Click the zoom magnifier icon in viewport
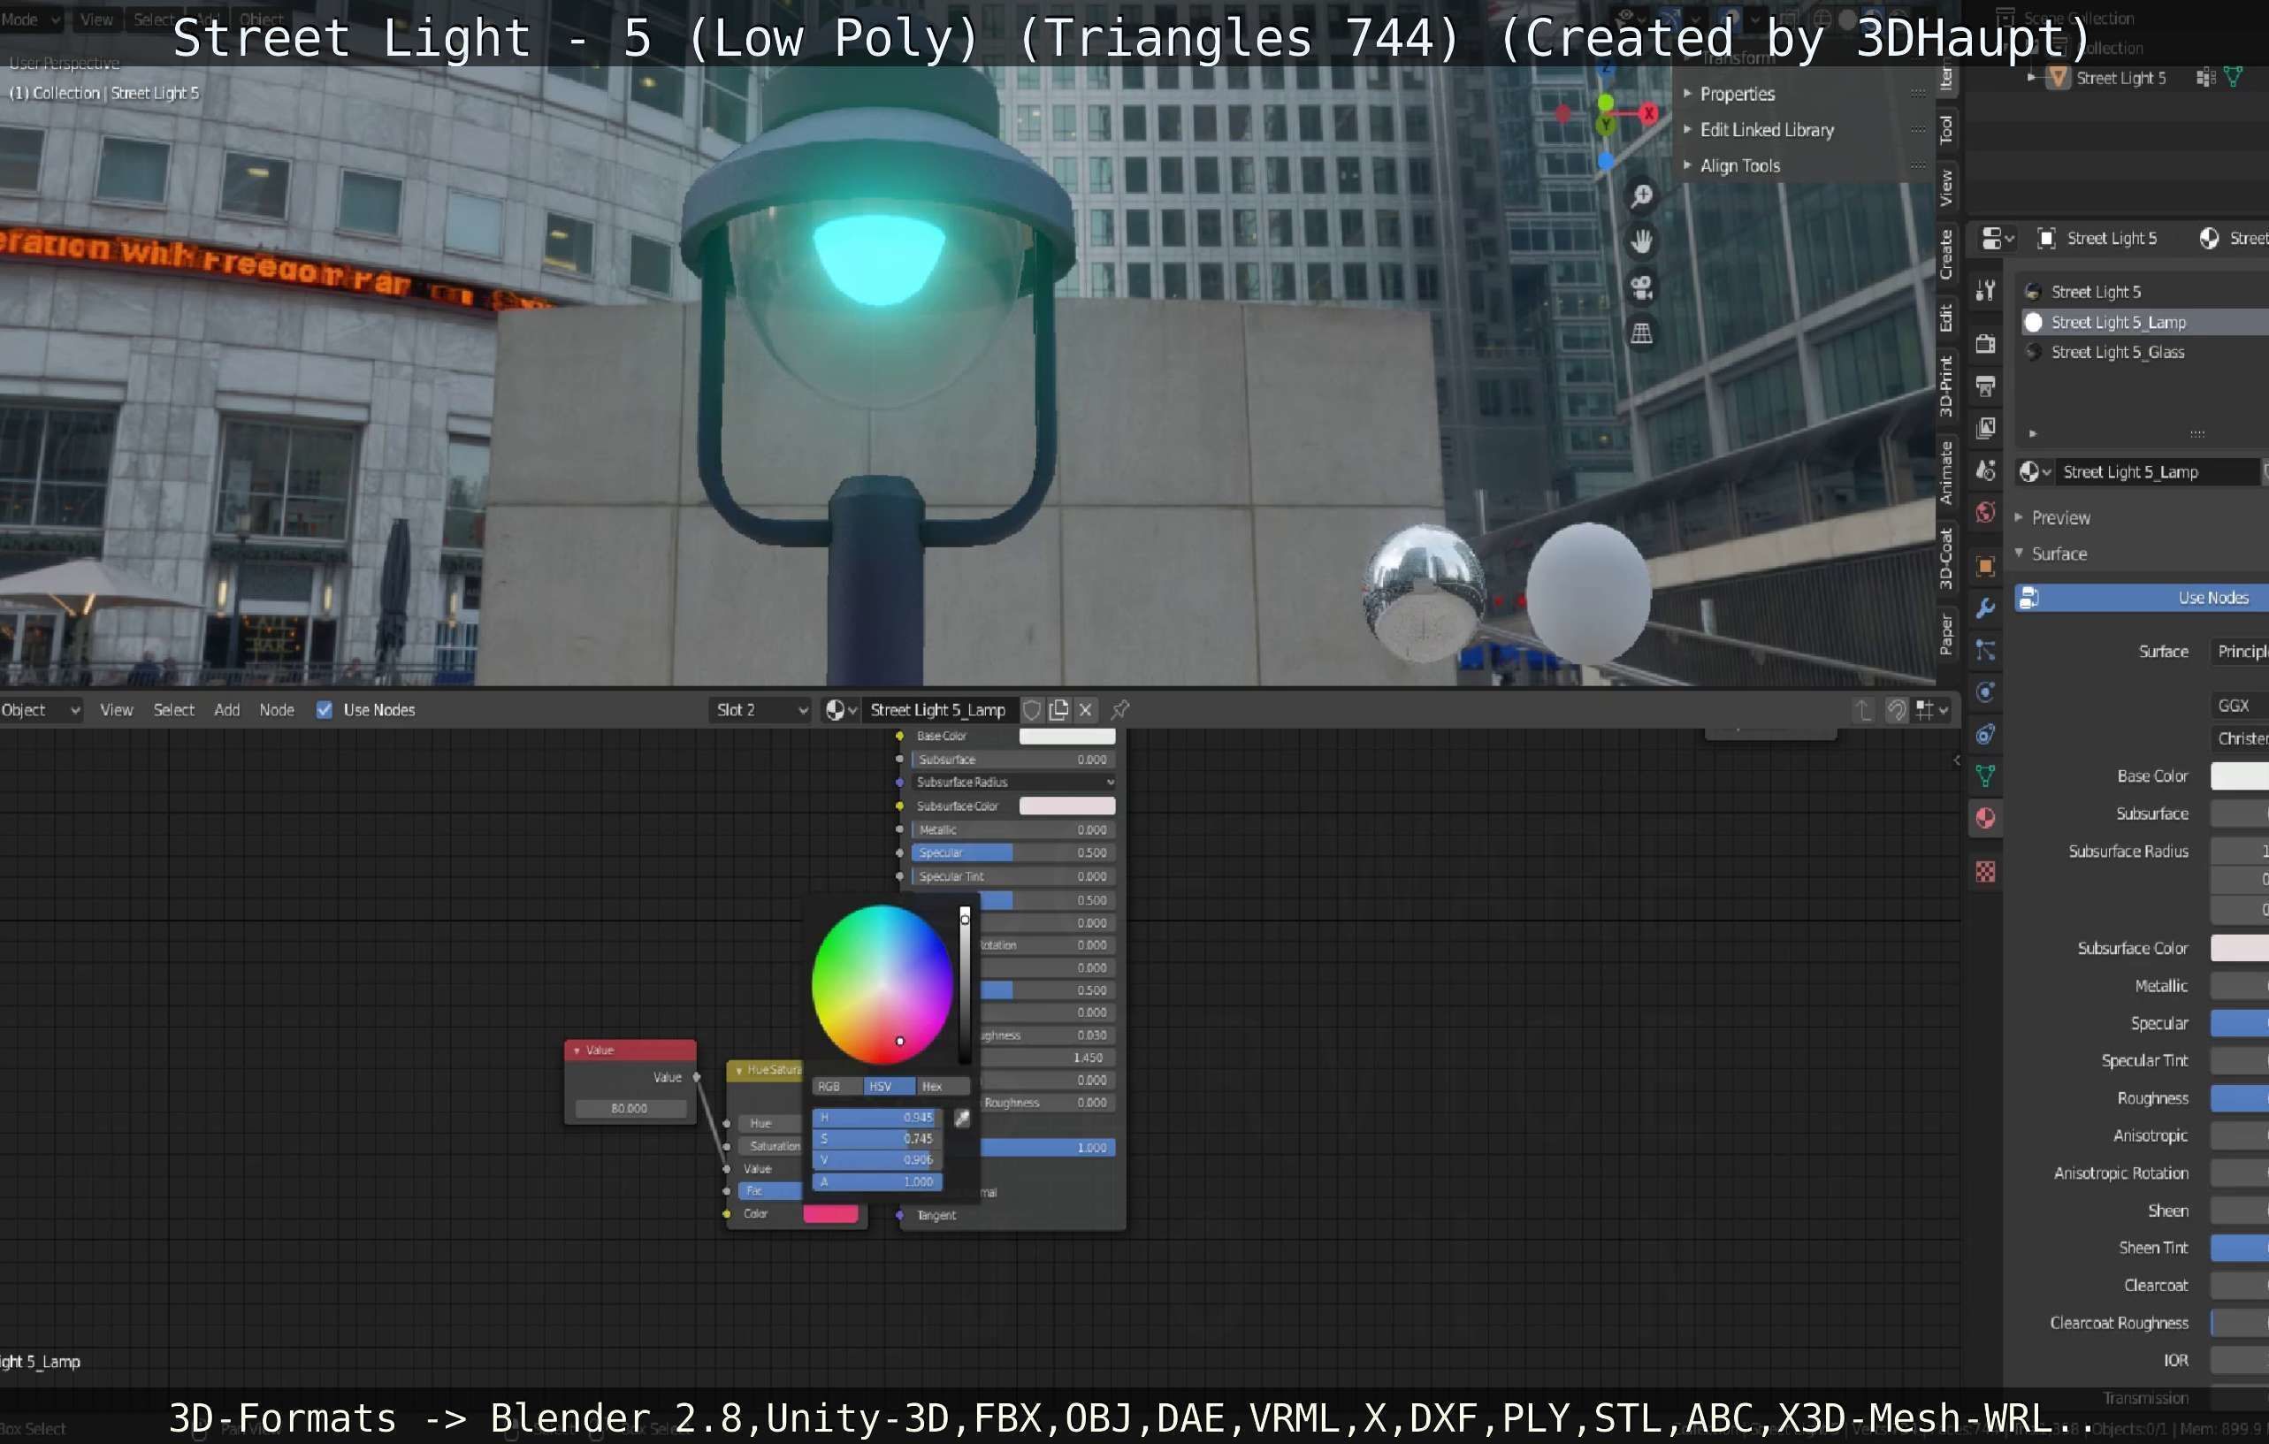 (x=1641, y=196)
